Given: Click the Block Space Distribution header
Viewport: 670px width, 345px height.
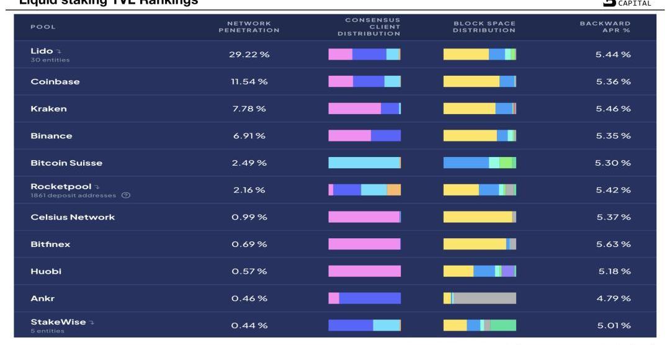Looking at the screenshot, I should tap(484, 27).
